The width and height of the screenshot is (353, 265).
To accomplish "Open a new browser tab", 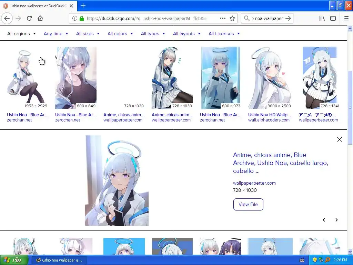I will coord(83,6).
